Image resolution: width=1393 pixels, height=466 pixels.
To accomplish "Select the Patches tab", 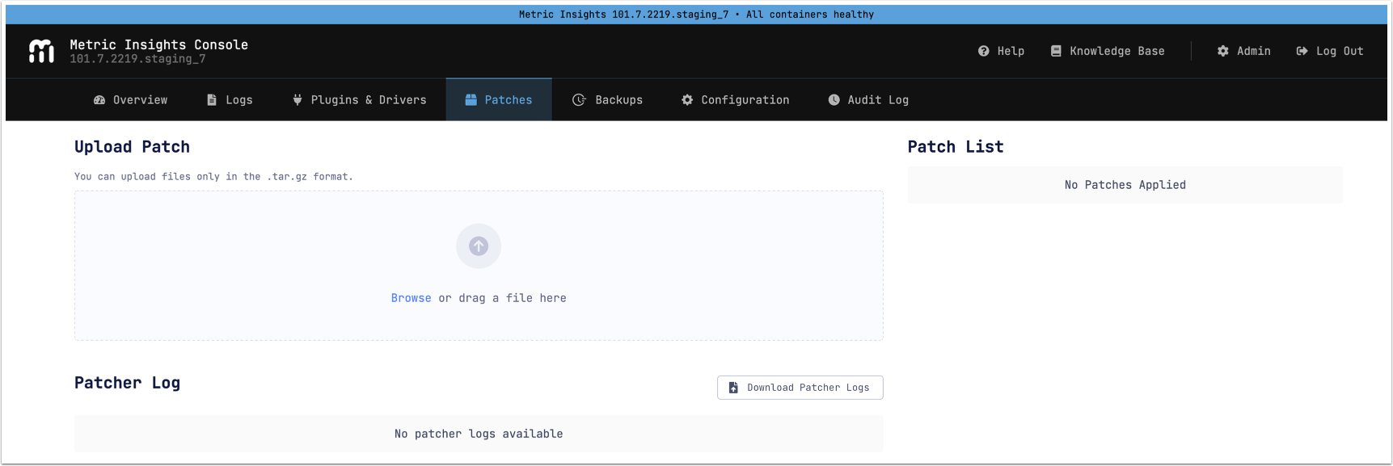I will tap(499, 100).
